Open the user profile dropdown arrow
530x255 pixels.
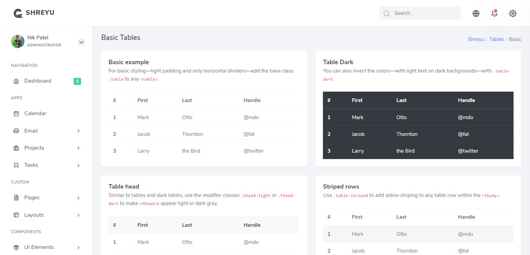(x=81, y=42)
